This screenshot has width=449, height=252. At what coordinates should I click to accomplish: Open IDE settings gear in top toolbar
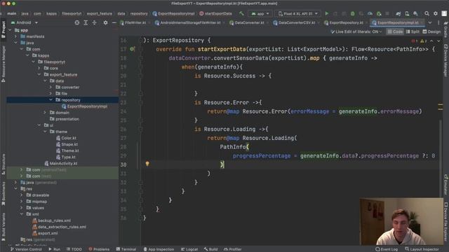[x=436, y=13]
